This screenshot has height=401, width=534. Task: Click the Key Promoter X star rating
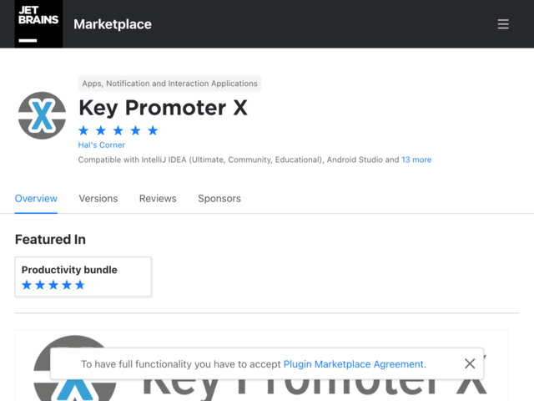pyautogui.click(x=118, y=130)
